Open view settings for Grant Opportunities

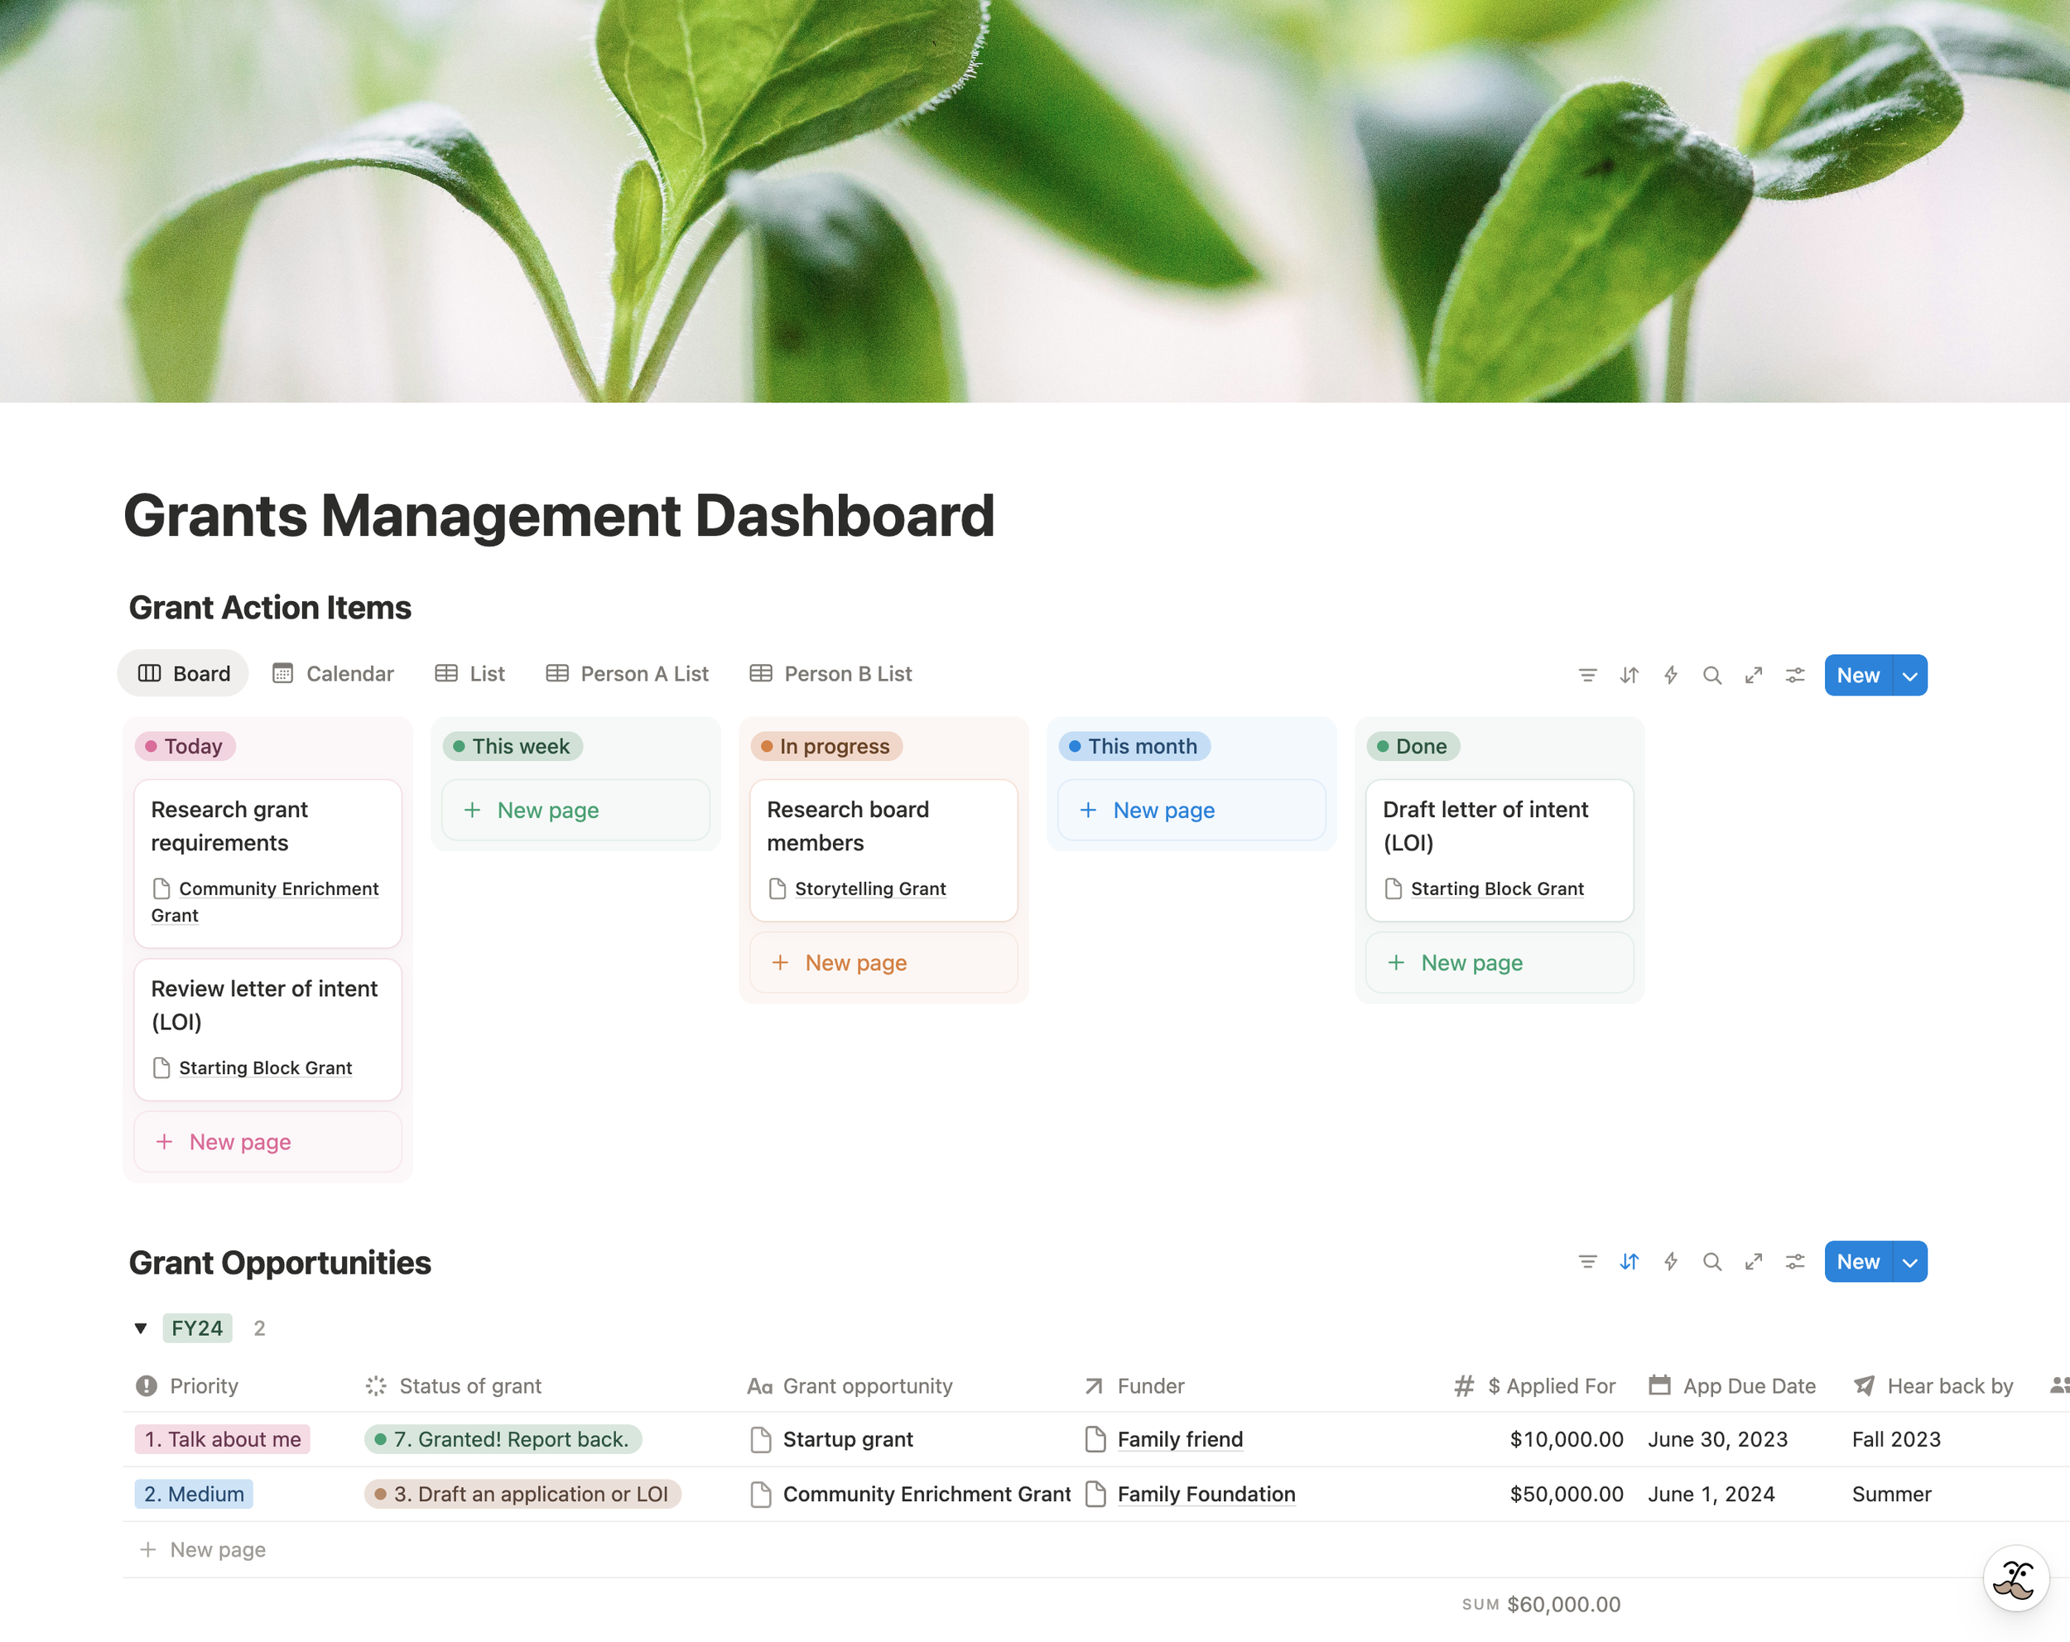pyautogui.click(x=1794, y=1262)
